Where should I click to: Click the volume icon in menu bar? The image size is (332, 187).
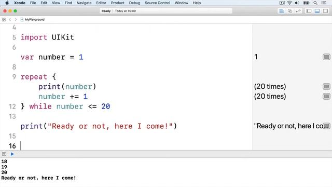[x=297, y=3]
